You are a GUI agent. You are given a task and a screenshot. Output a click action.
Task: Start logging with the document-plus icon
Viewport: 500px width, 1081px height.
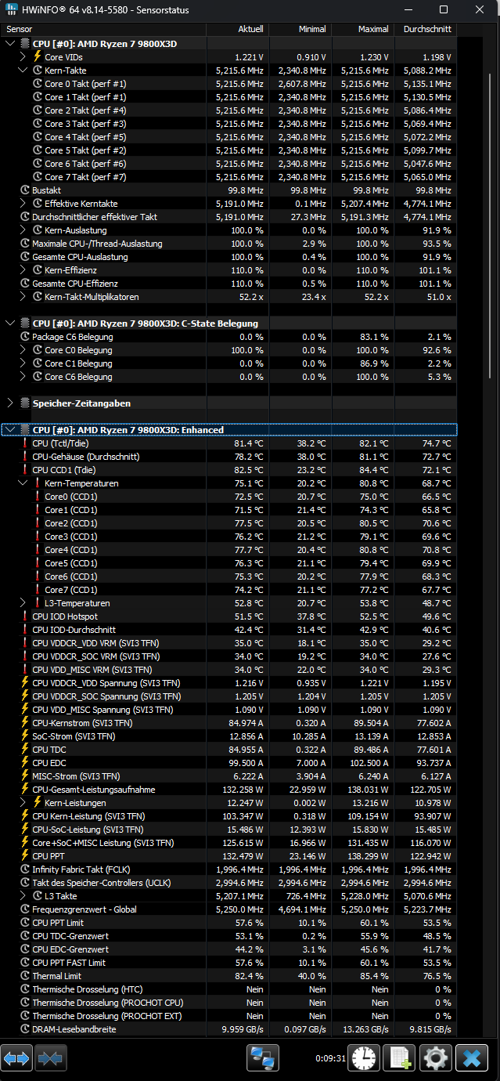coord(401,1058)
